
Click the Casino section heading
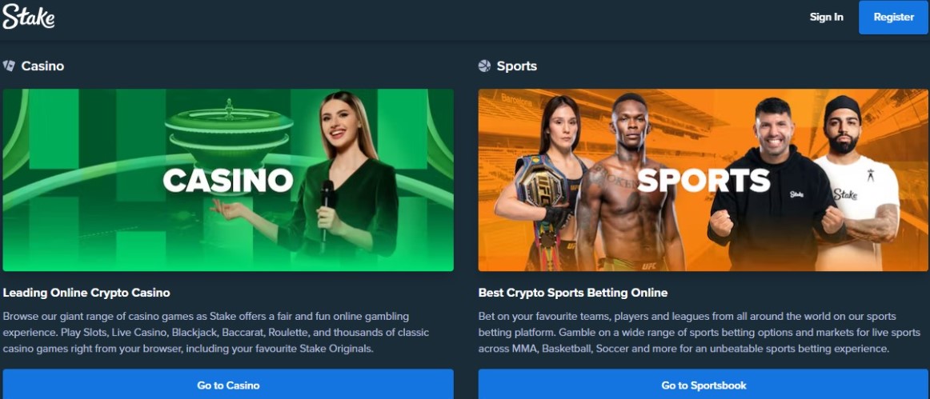[42, 66]
